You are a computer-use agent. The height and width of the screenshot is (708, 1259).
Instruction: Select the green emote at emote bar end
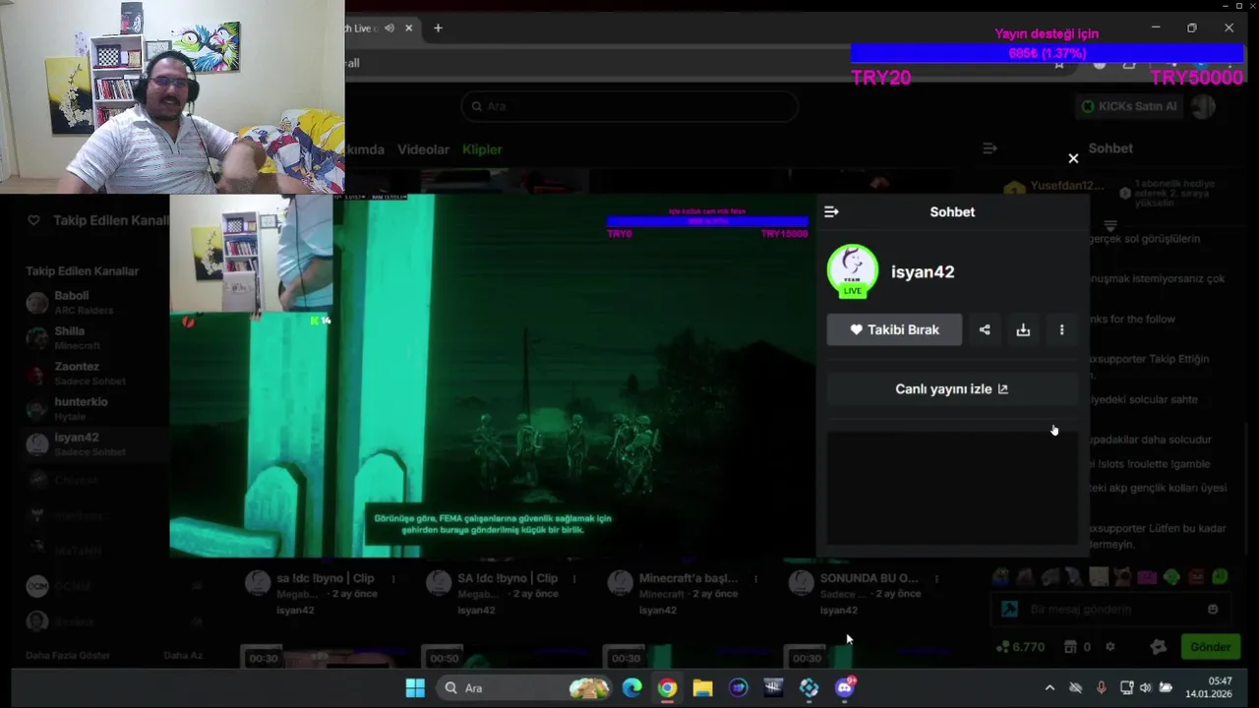coord(1220,577)
